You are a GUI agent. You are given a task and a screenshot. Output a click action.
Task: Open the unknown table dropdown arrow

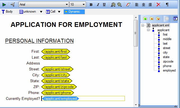[x=41, y=12]
